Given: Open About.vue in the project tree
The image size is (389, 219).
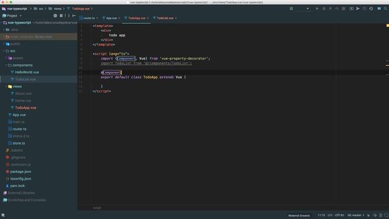Looking at the screenshot, I should click(23, 94).
